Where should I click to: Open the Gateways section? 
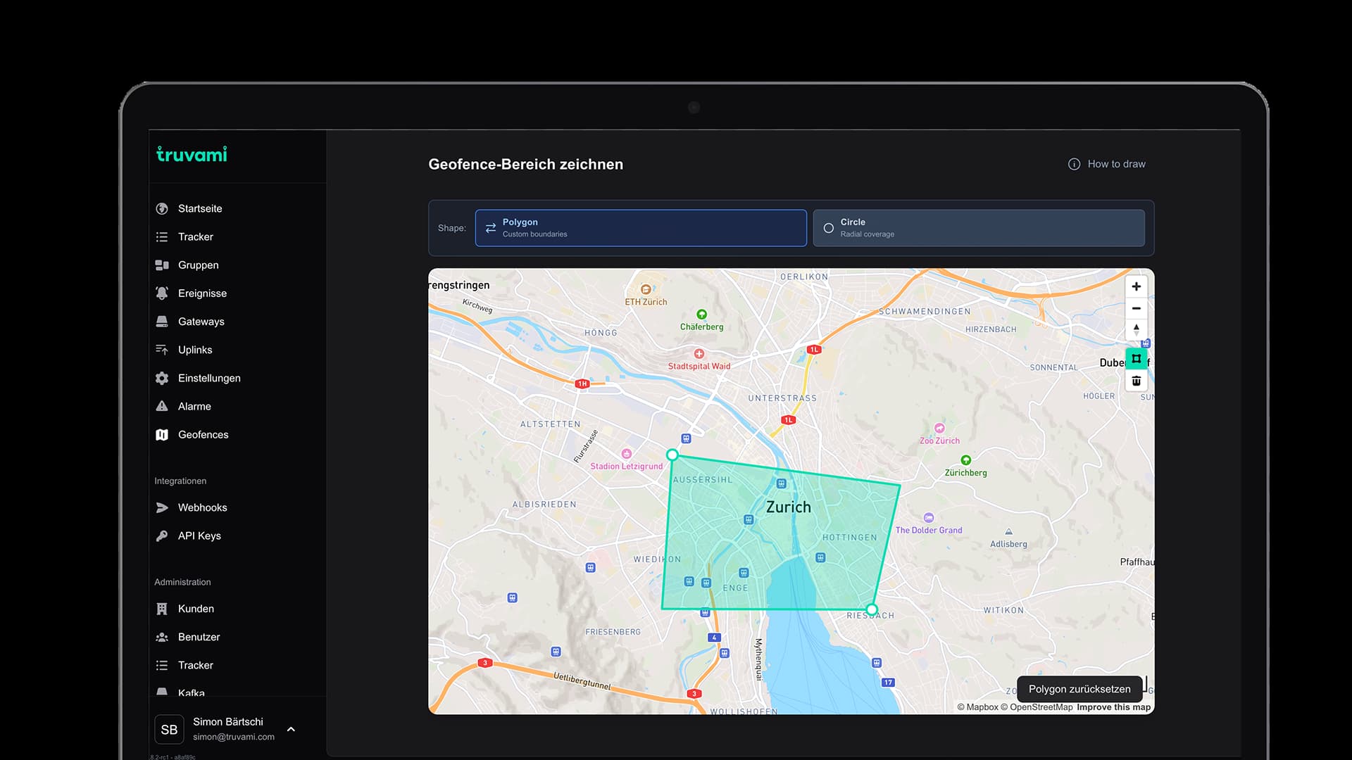point(201,322)
